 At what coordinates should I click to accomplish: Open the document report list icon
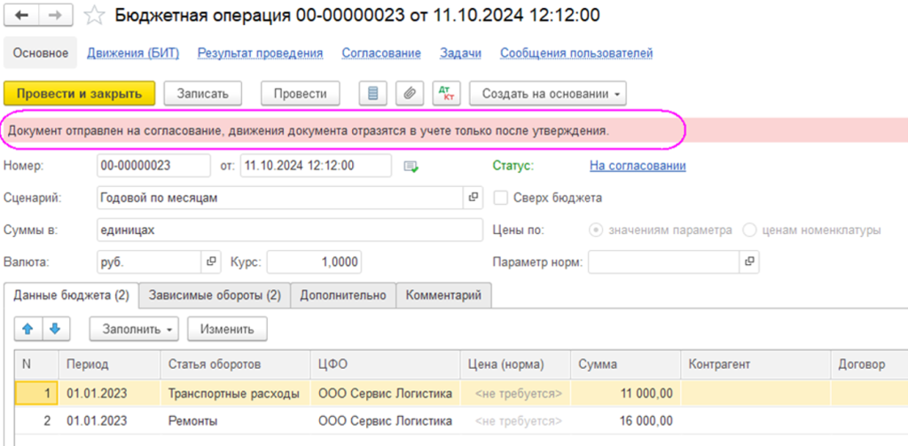click(x=372, y=93)
